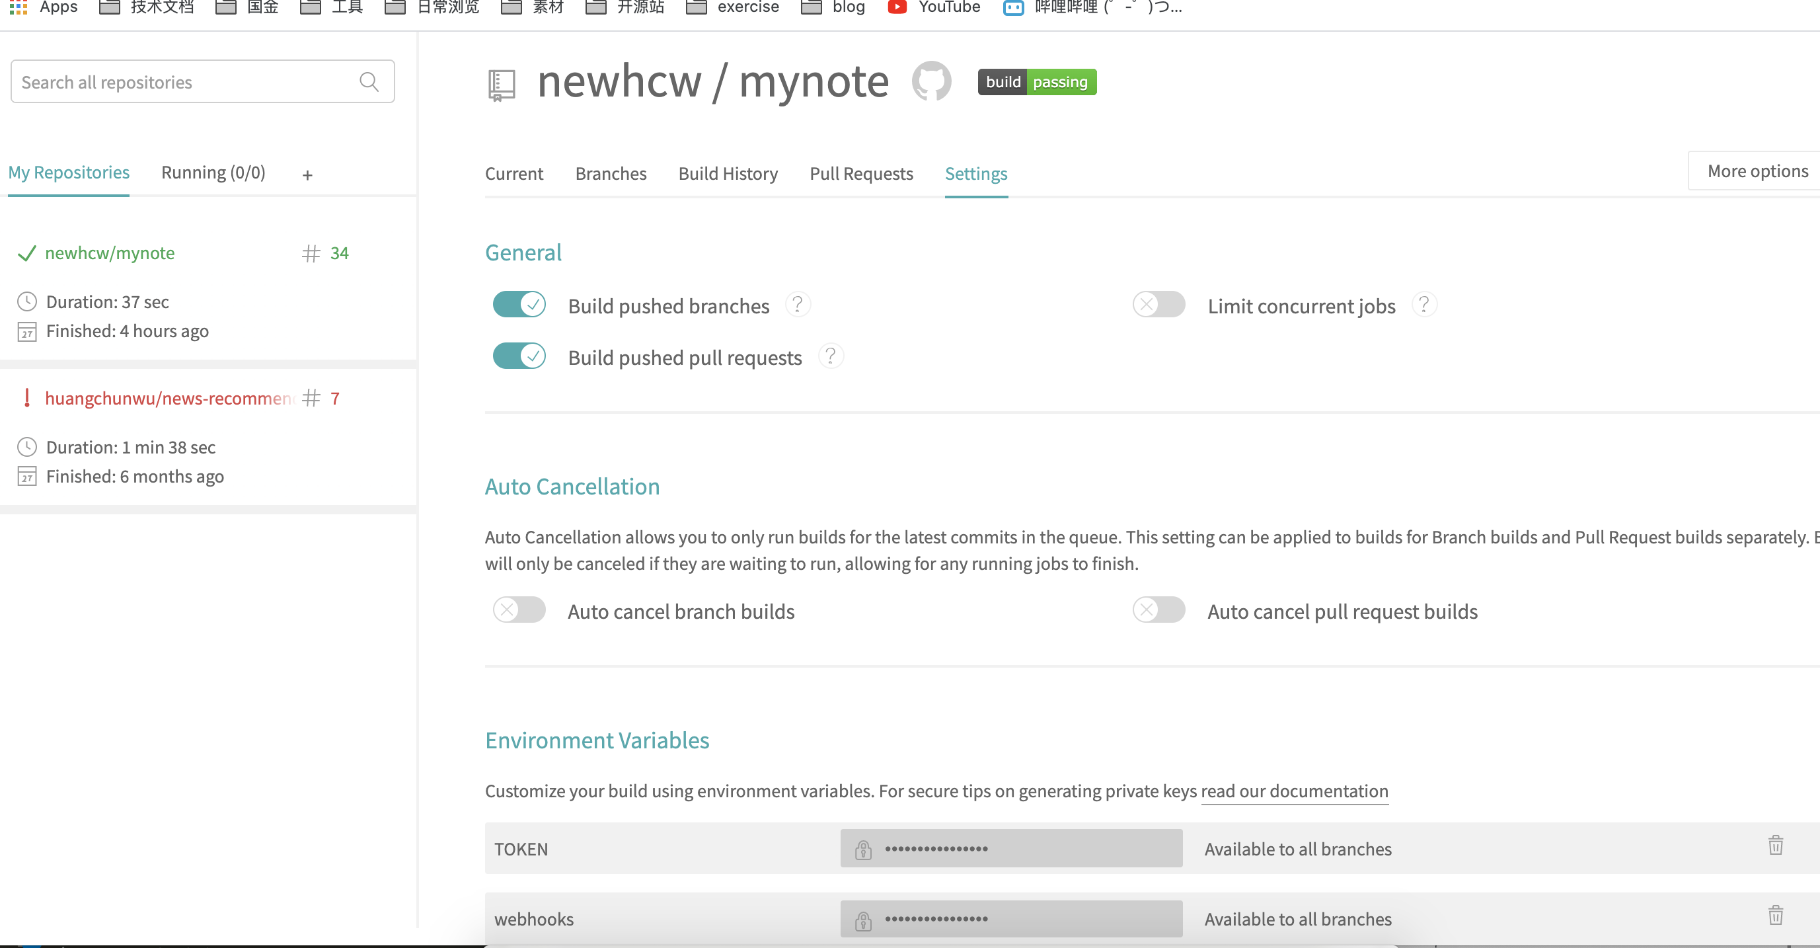Image resolution: width=1820 pixels, height=948 pixels.
Task: Click calendar icon next to Finished: 6 months ago
Action: (x=27, y=477)
